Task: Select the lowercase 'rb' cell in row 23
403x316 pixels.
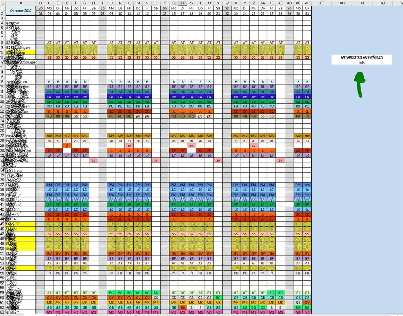Action: click(307, 116)
